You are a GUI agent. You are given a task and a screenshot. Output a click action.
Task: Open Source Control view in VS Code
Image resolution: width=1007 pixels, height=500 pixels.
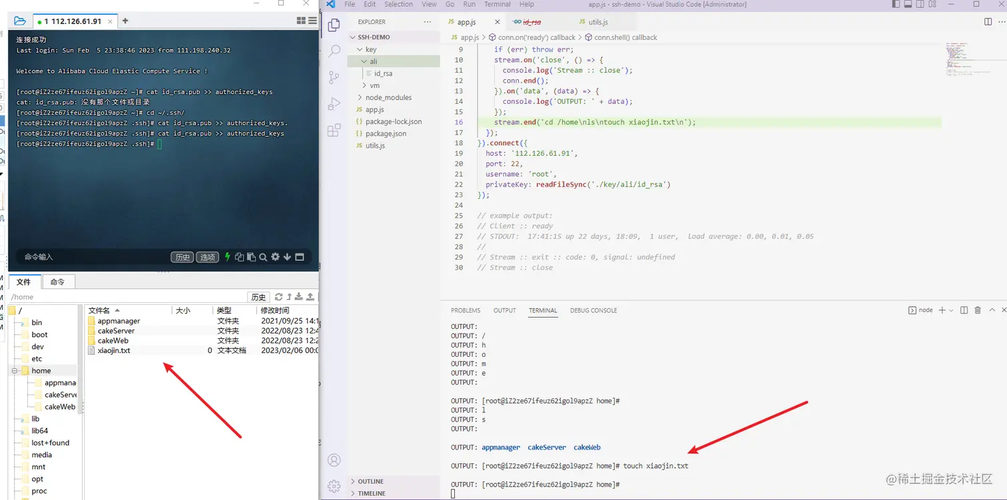(x=334, y=77)
